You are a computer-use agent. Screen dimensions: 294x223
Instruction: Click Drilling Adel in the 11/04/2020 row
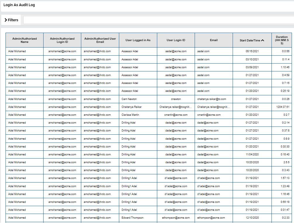tap(128, 154)
